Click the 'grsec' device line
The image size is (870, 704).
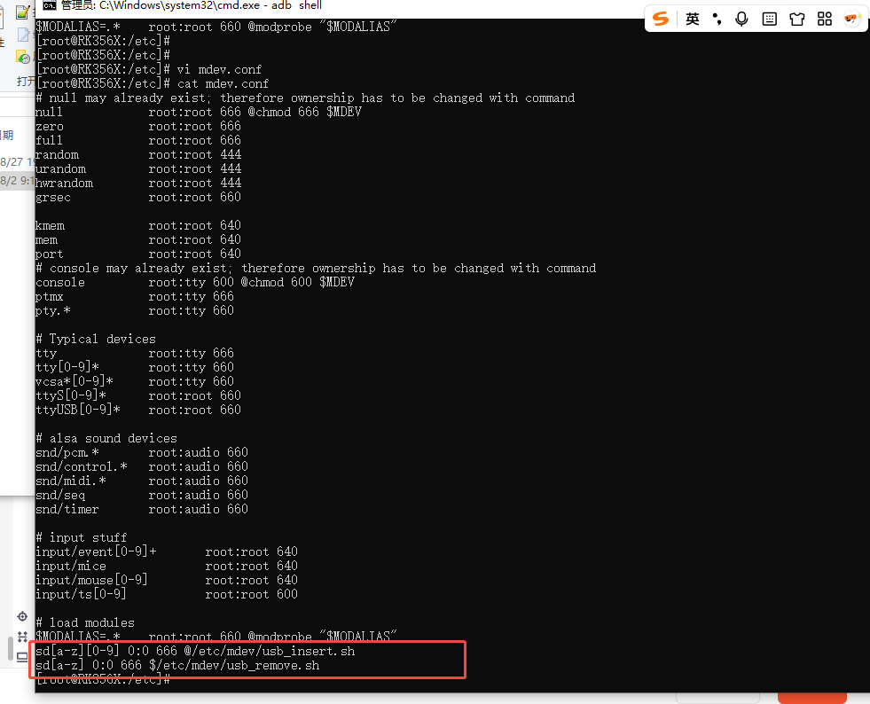[138, 197]
